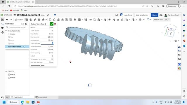
Task: Select the Linear pattern tool icon
Action: pos(79,20)
